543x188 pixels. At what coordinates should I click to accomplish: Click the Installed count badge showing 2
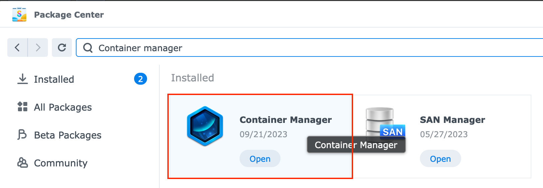140,79
